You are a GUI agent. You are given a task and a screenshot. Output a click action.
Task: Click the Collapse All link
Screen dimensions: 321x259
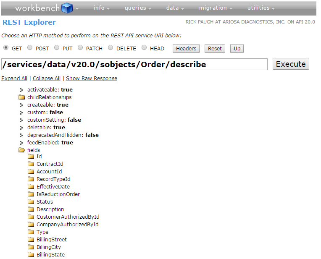[x=47, y=78]
